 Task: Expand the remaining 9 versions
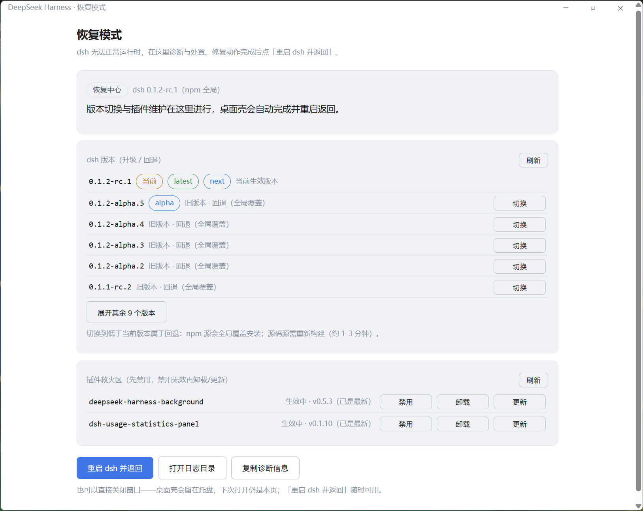tap(126, 312)
